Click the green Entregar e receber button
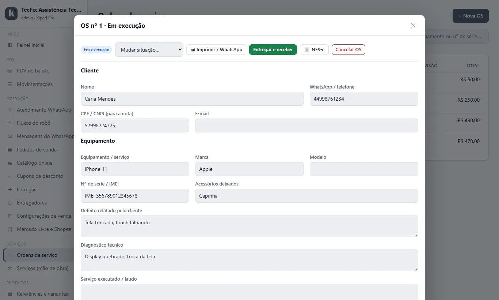This screenshot has width=499, height=300. click(x=273, y=50)
